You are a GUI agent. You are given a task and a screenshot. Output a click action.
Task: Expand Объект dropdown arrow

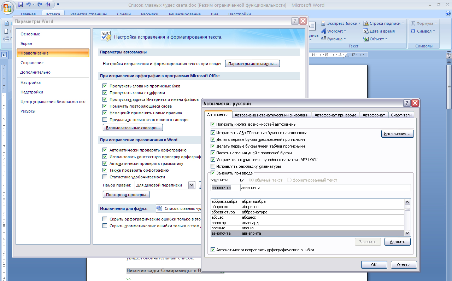tap(386, 39)
